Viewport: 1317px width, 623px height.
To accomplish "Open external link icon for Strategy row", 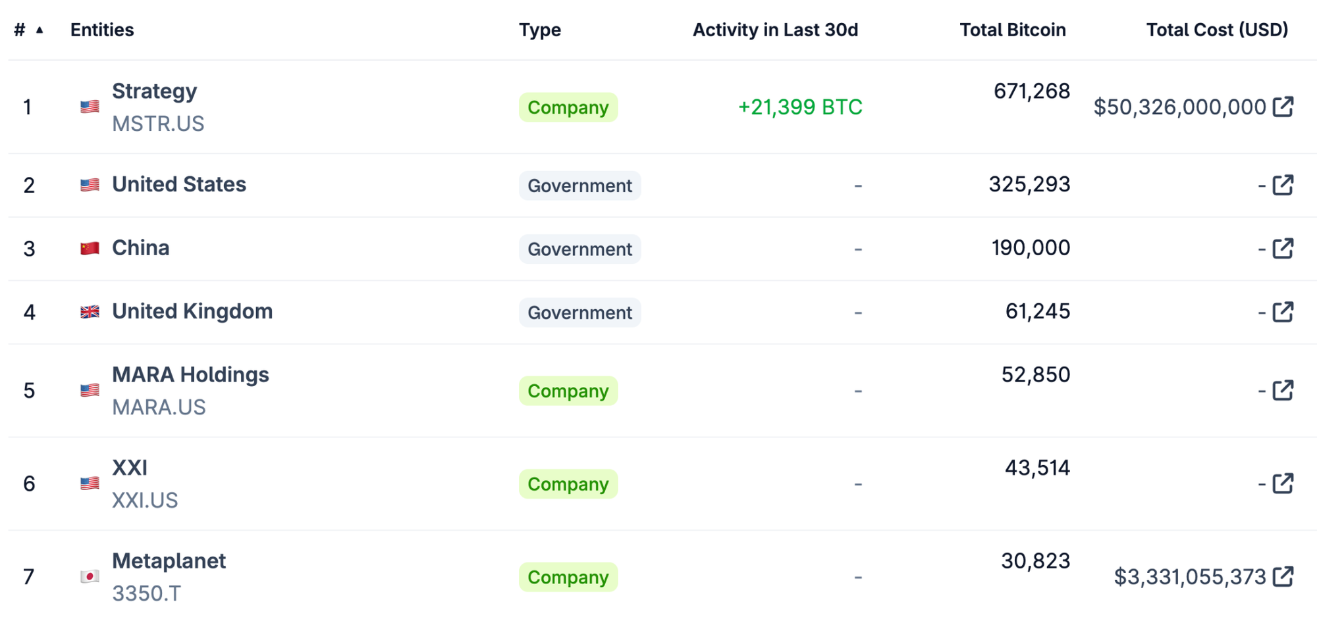I will coord(1283,107).
